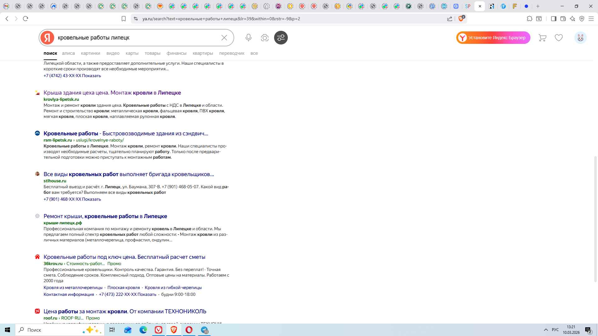Open image search camera icon
Viewport: 598px width, 336px height.
coord(264,38)
